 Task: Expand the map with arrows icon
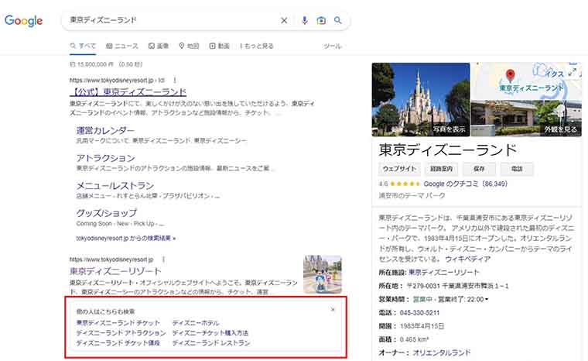[573, 71]
